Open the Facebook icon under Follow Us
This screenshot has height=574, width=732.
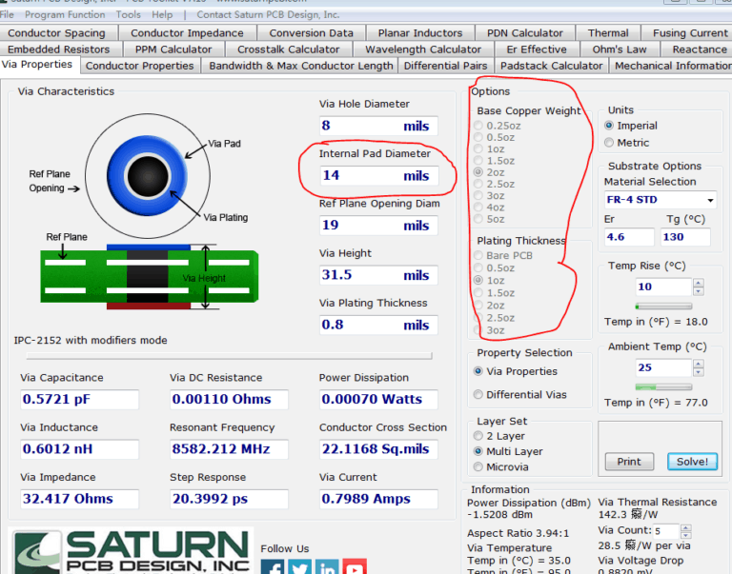coord(273,566)
